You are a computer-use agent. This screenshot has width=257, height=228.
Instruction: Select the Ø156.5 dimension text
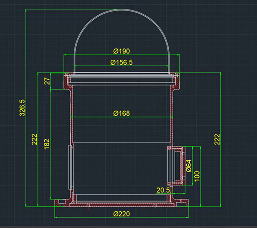coord(122,62)
